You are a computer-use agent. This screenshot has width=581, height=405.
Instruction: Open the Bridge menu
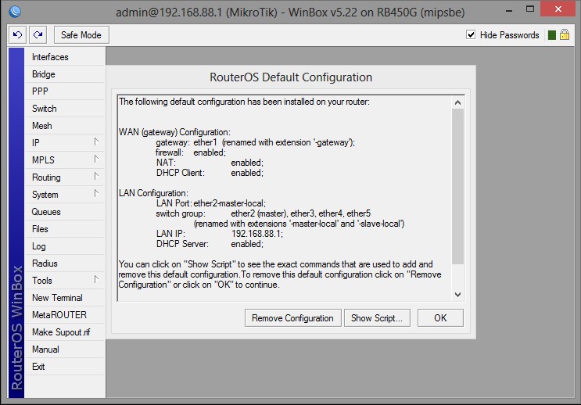tap(65, 74)
